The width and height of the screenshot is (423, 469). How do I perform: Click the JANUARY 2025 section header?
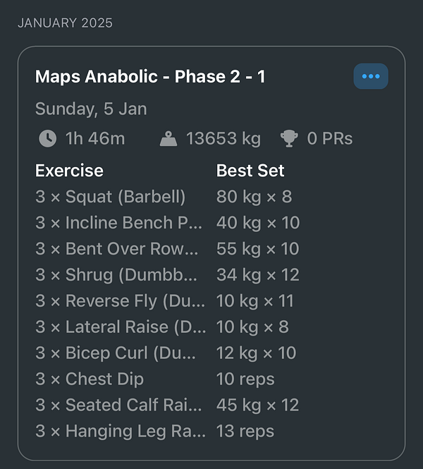[65, 23]
